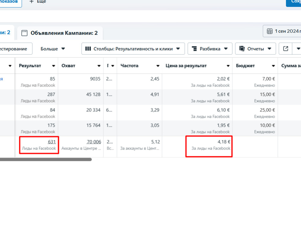Click cost per result 2,02 €
The width and height of the screenshot is (301, 225).
click(223, 79)
